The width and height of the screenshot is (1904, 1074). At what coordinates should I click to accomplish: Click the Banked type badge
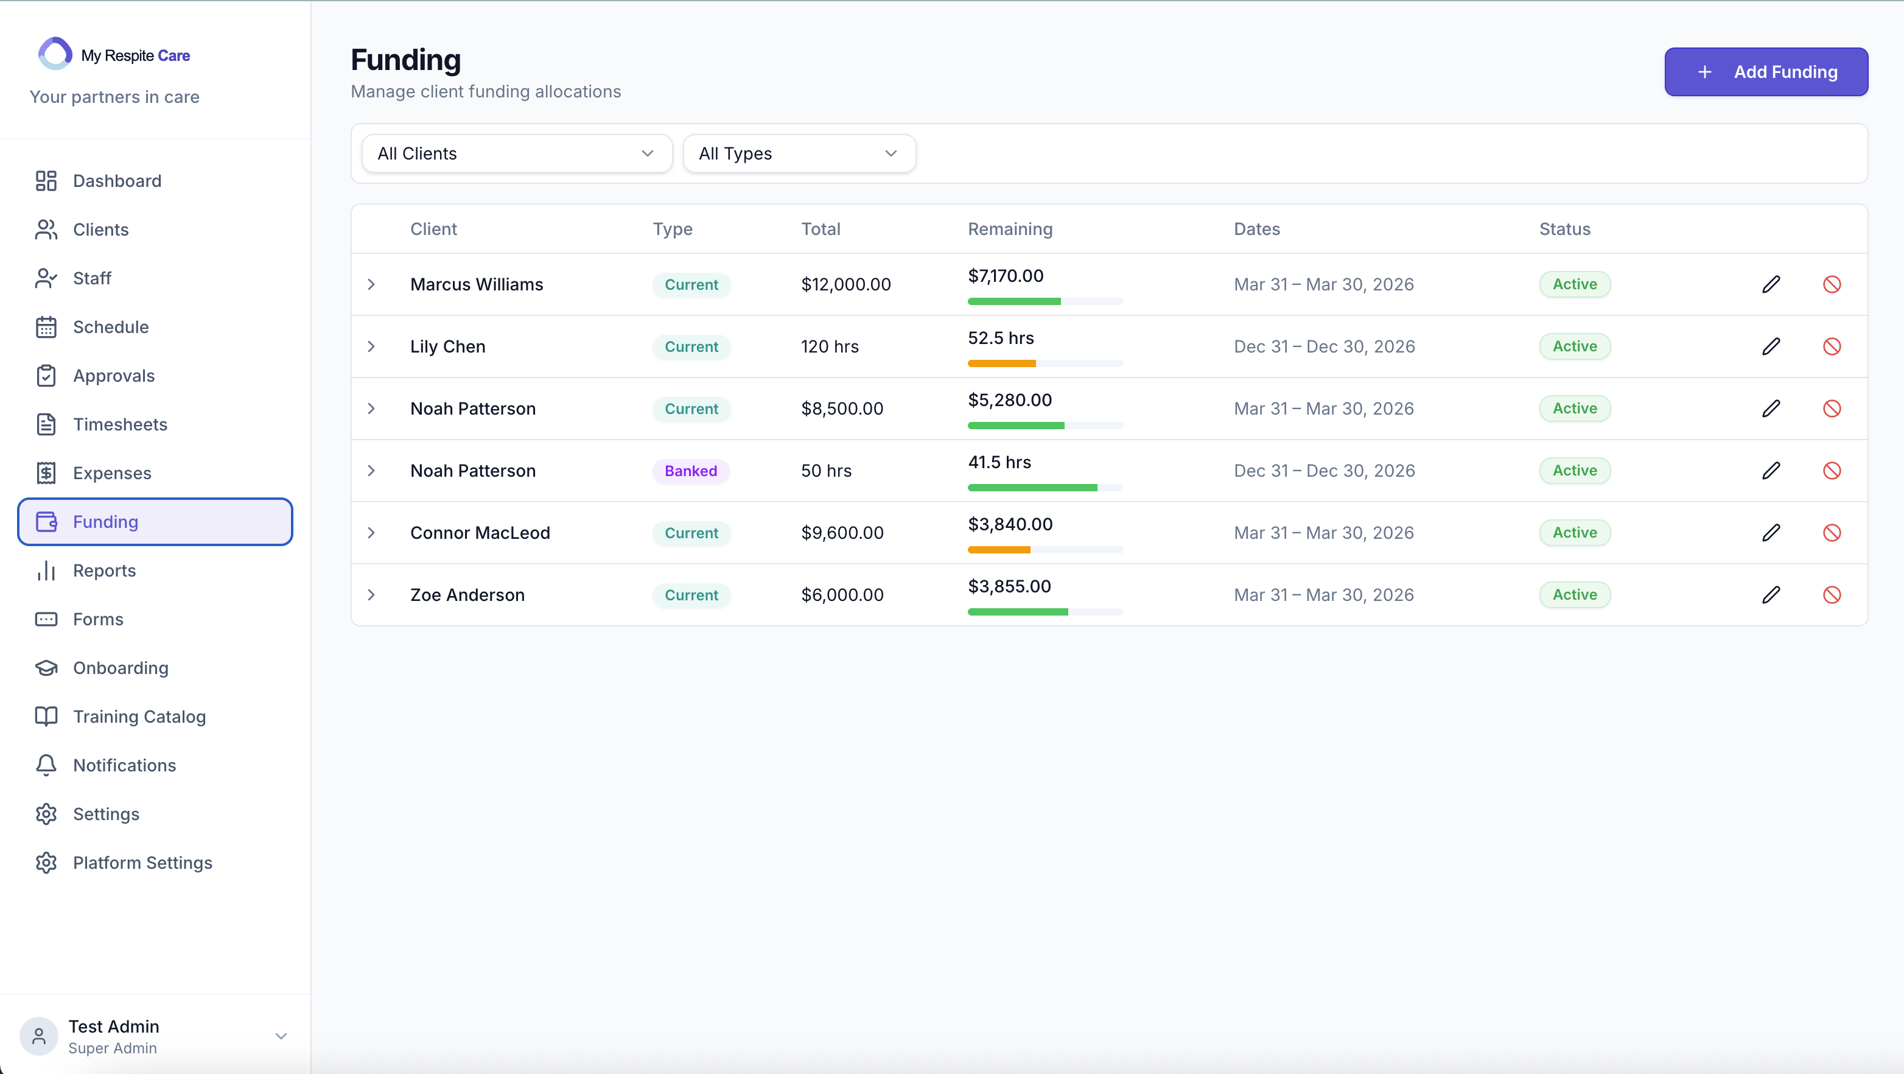click(x=690, y=471)
